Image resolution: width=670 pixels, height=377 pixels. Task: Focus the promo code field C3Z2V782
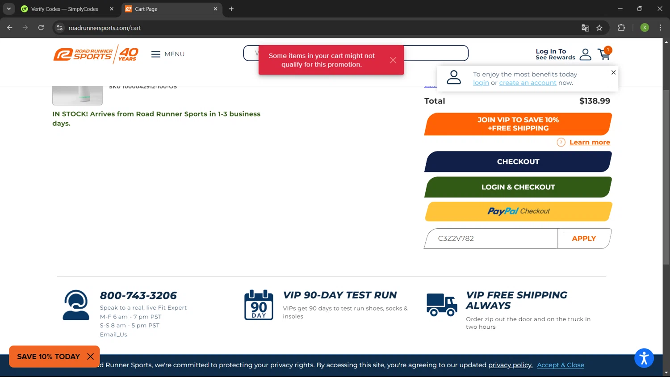(x=491, y=239)
